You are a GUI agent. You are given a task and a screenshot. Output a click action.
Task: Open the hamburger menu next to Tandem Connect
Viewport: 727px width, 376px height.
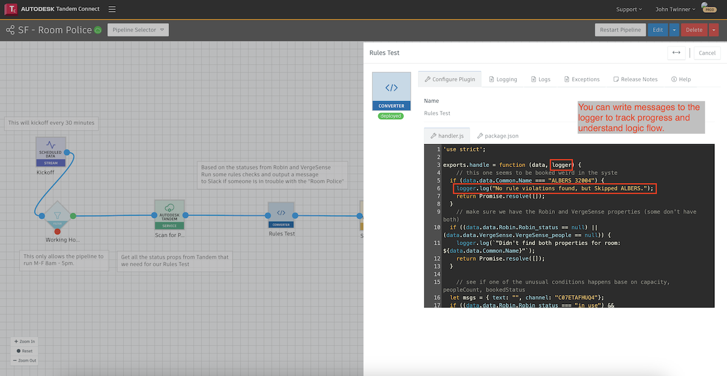point(112,9)
